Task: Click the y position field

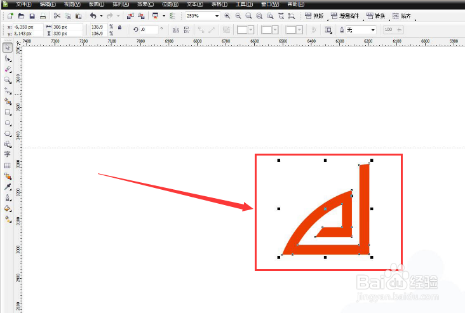Action: click(x=27, y=34)
